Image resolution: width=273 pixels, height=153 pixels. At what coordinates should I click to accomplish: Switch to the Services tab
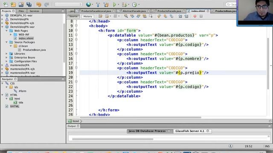click(x=34, y=11)
